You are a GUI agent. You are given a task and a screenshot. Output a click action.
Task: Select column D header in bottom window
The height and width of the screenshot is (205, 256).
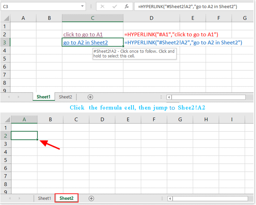(x=102, y=120)
